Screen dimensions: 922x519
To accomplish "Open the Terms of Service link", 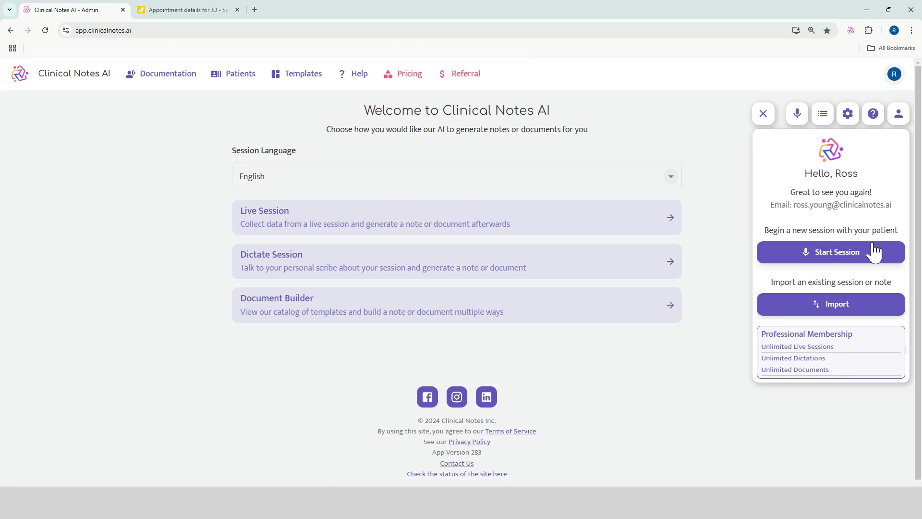I will click(x=510, y=431).
